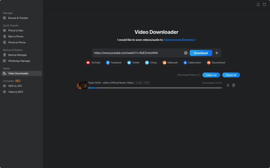Open the Metacafe site shortcut
Image resolution: width=270 pixels, height=168 pixels.
point(171,63)
